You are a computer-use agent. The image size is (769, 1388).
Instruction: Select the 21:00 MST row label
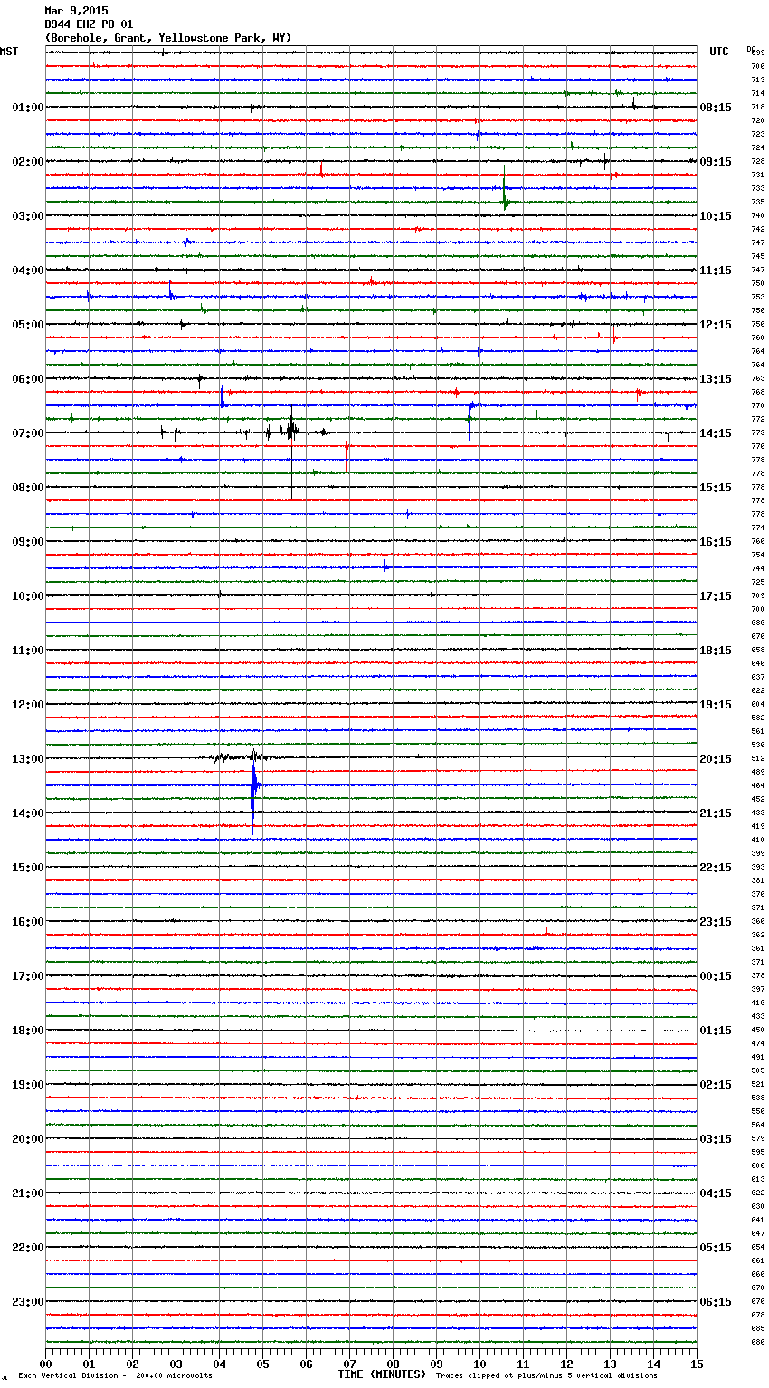(28, 1193)
